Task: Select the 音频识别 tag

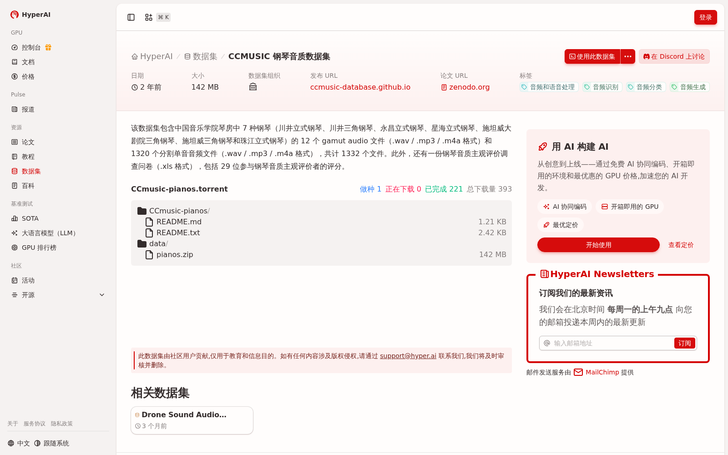Action: [x=602, y=87]
